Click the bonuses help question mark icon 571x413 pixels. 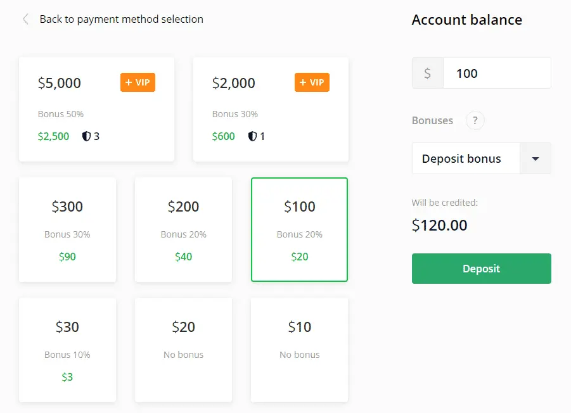click(x=475, y=120)
